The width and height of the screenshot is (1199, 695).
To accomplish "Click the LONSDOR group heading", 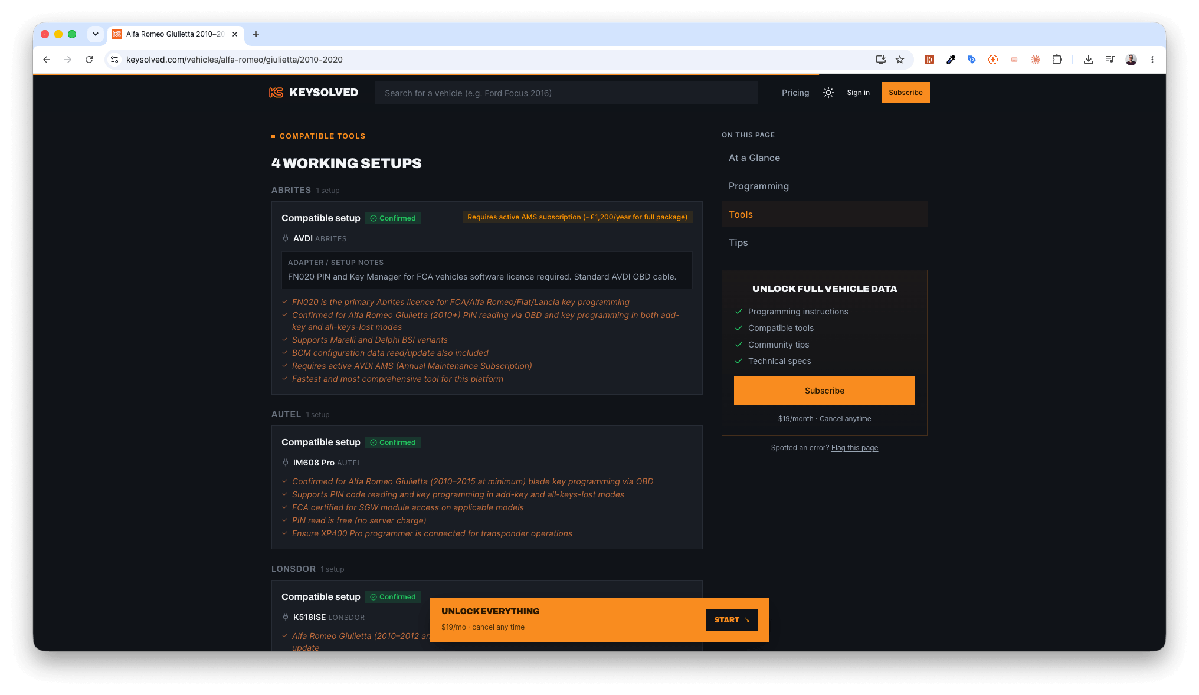I will coord(293,569).
